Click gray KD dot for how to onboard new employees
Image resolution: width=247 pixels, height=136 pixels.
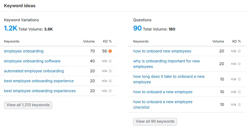tap(239, 51)
